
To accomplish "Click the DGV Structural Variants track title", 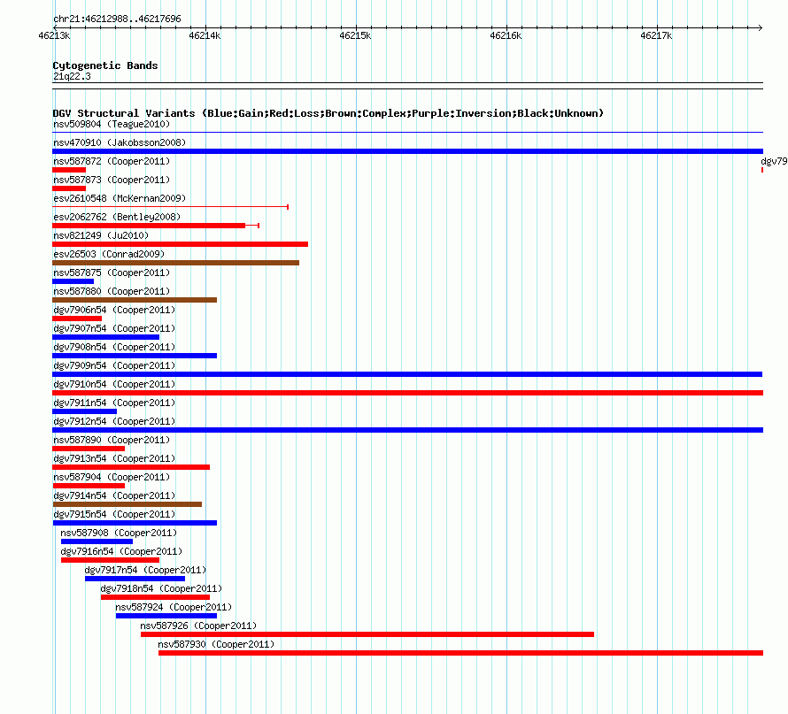I will click(x=328, y=113).
